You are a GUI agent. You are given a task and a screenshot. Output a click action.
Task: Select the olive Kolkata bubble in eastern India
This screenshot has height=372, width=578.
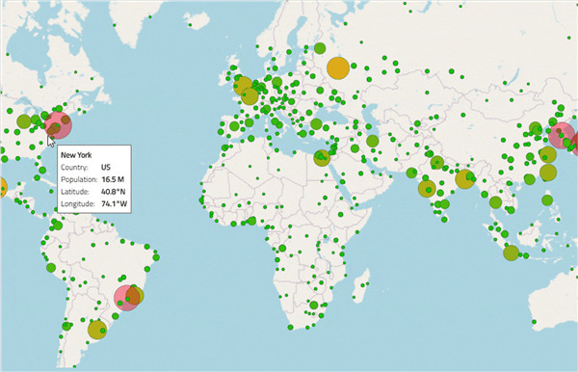pos(464,179)
